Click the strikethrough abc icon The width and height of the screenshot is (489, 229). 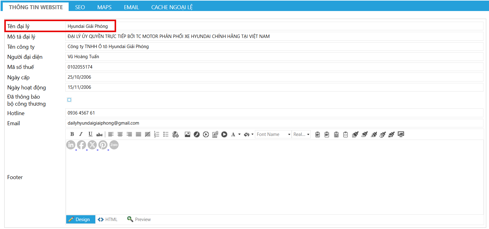99,134
